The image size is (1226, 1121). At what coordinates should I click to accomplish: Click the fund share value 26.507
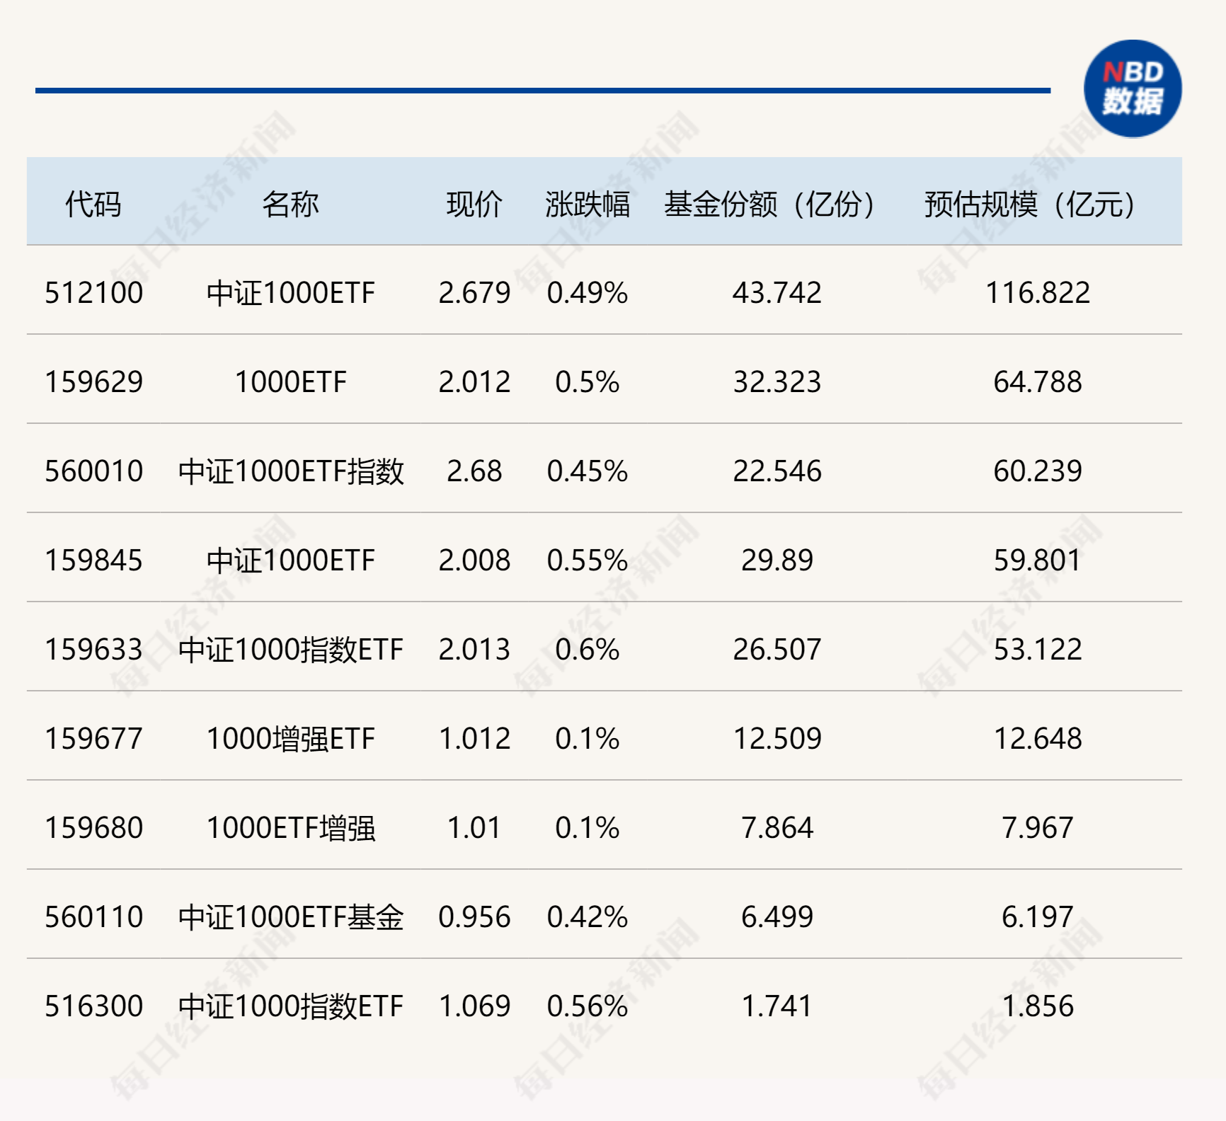click(x=777, y=650)
